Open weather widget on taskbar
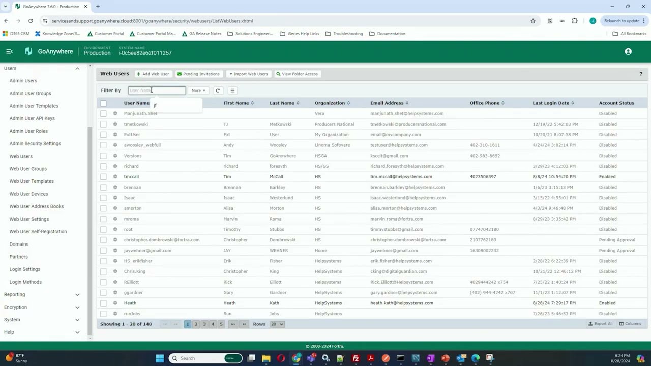The image size is (651, 366). click(15, 358)
